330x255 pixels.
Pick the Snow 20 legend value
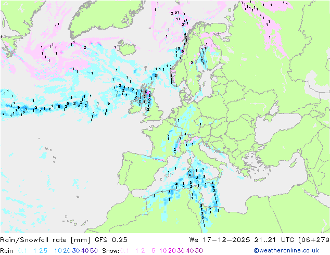coord(172,251)
